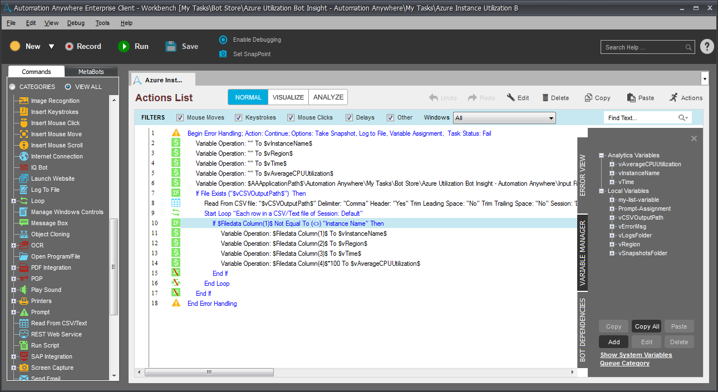This screenshot has width=718, height=392.
Task: Expand the Loop command node
Action: pyautogui.click(x=14, y=201)
